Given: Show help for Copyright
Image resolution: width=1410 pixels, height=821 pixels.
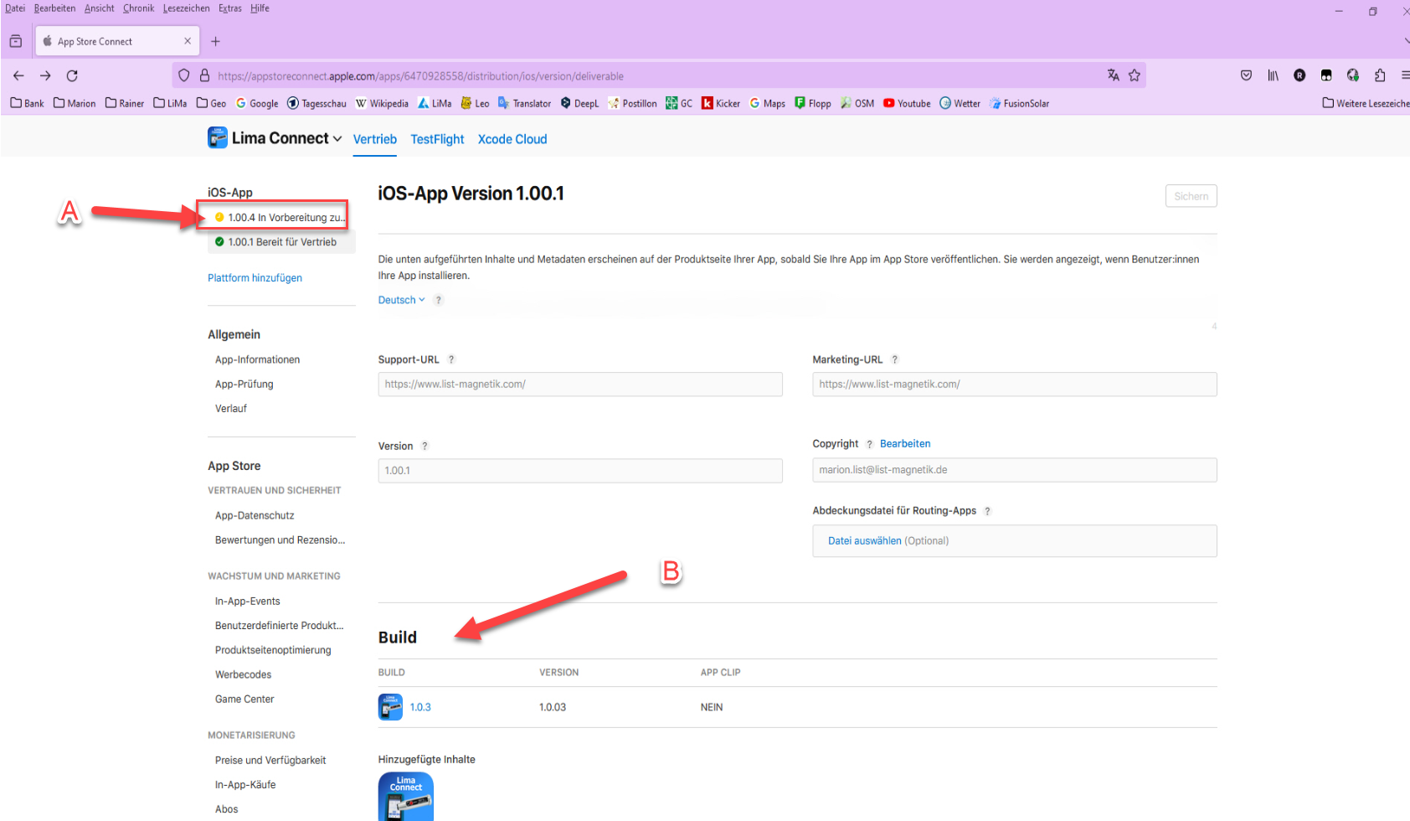Looking at the screenshot, I should click(870, 444).
